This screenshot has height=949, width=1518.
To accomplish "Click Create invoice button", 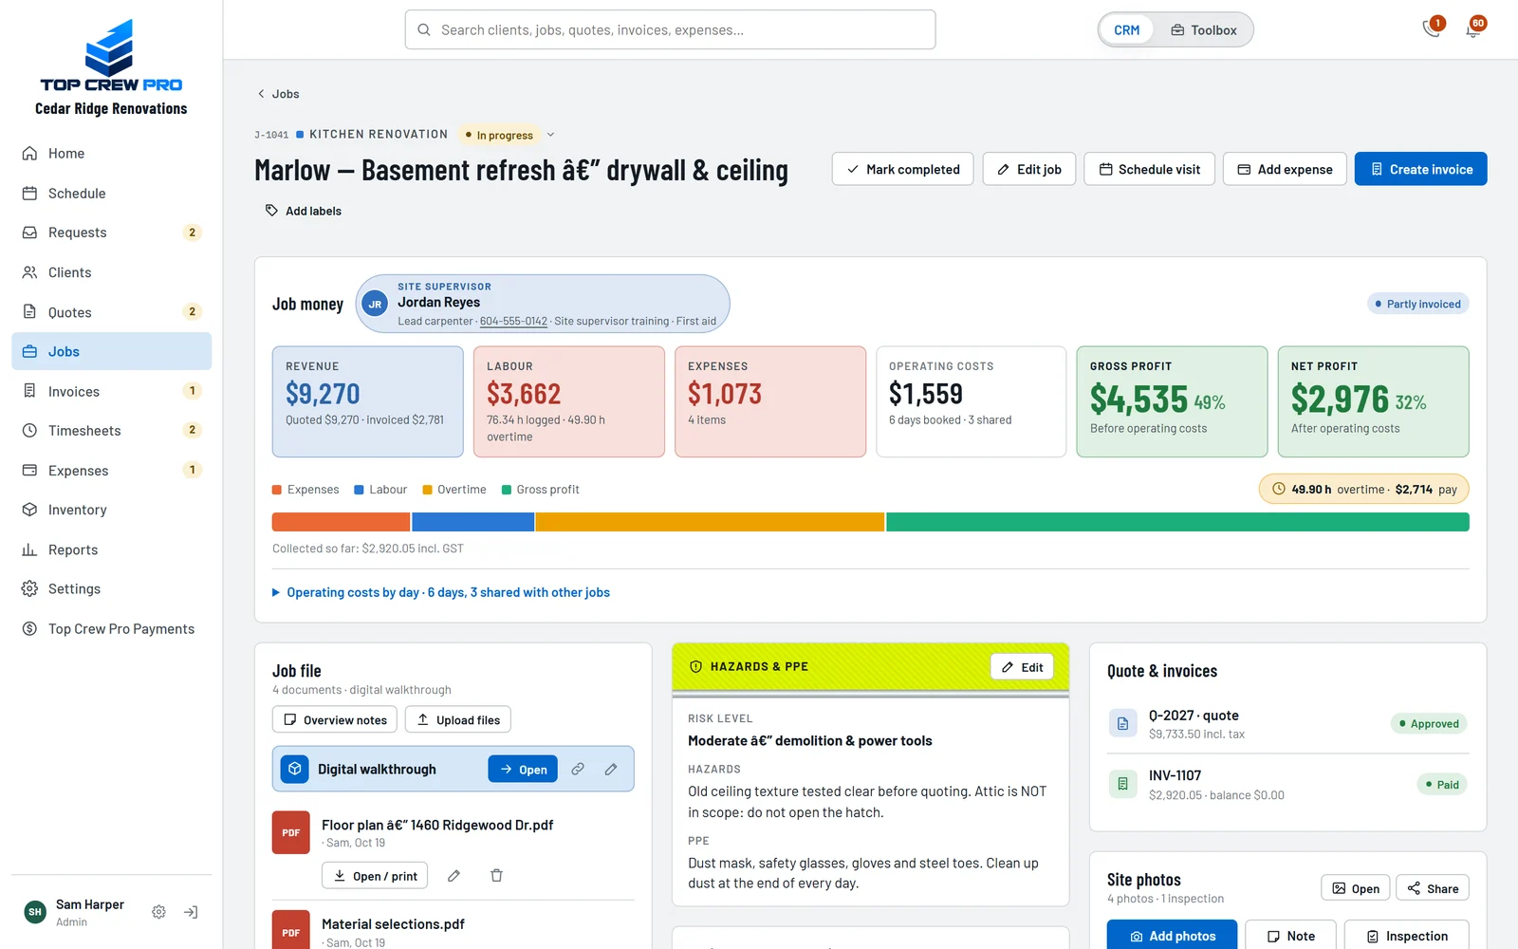I will [1420, 169].
